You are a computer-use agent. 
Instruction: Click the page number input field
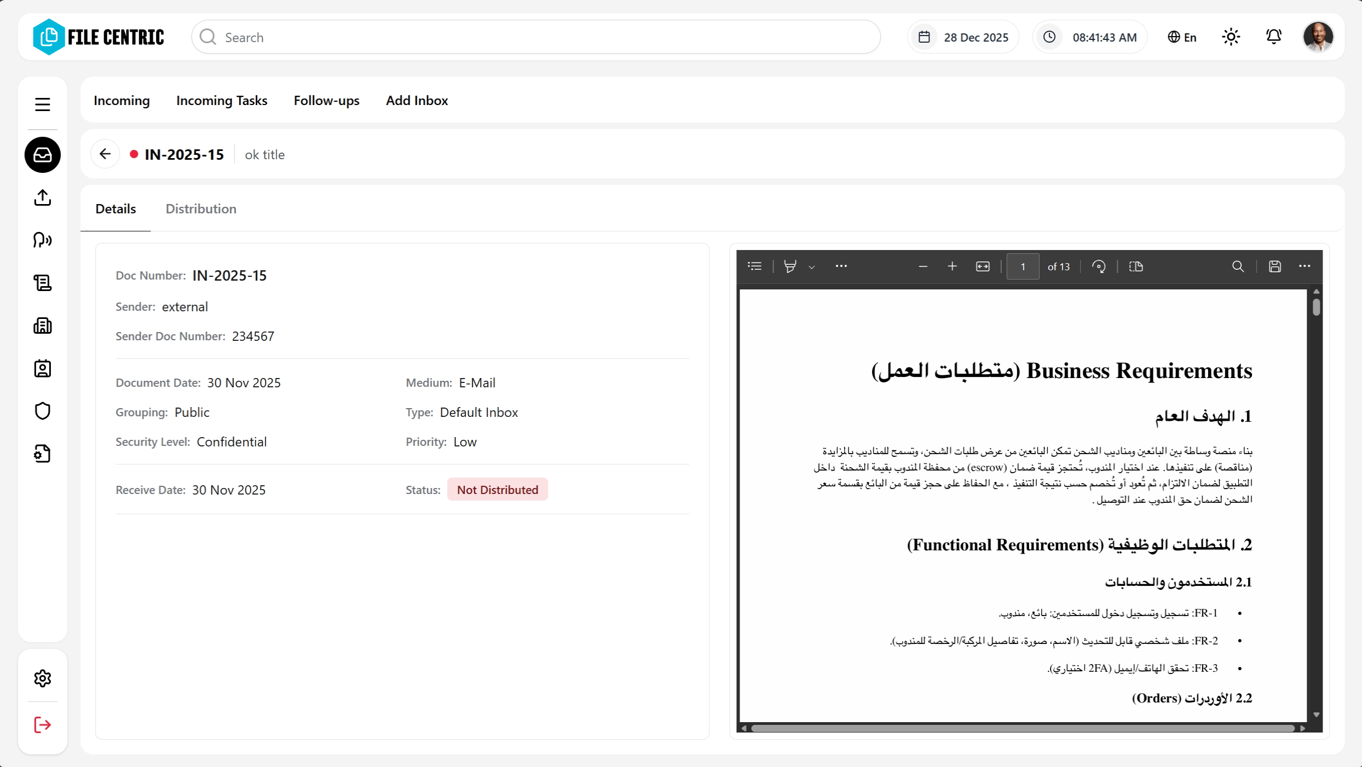pyautogui.click(x=1023, y=266)
